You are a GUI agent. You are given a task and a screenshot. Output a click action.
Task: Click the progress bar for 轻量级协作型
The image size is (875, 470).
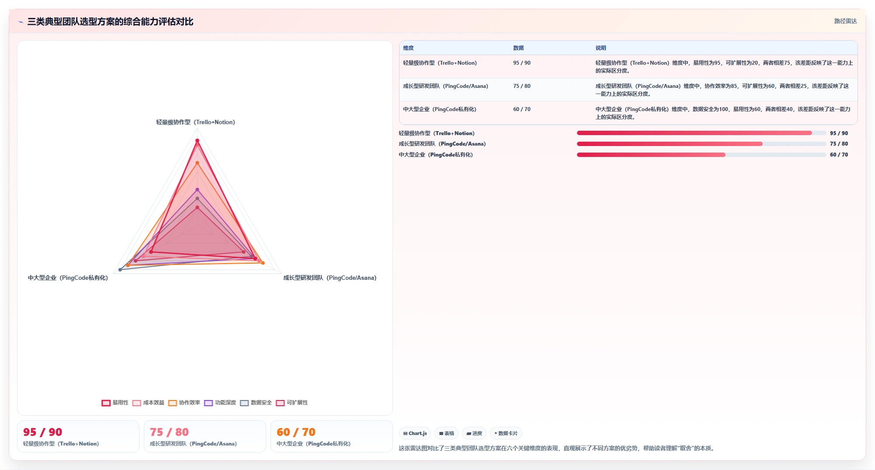(x=701, y=133)
